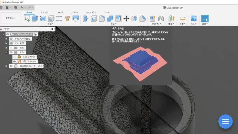238x134 pixels.
Task: Show the メッシュ ボディ1 body
Action: tap(14, 57)
